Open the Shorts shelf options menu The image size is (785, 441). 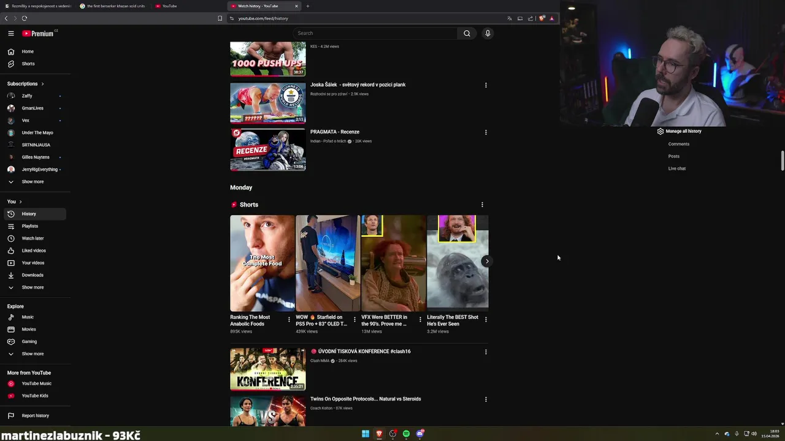click(x=482, y=205)
